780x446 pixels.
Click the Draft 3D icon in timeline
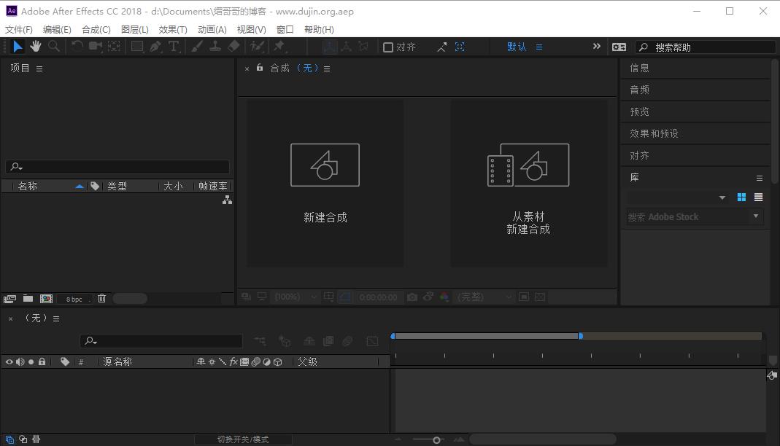pos(285,341)
